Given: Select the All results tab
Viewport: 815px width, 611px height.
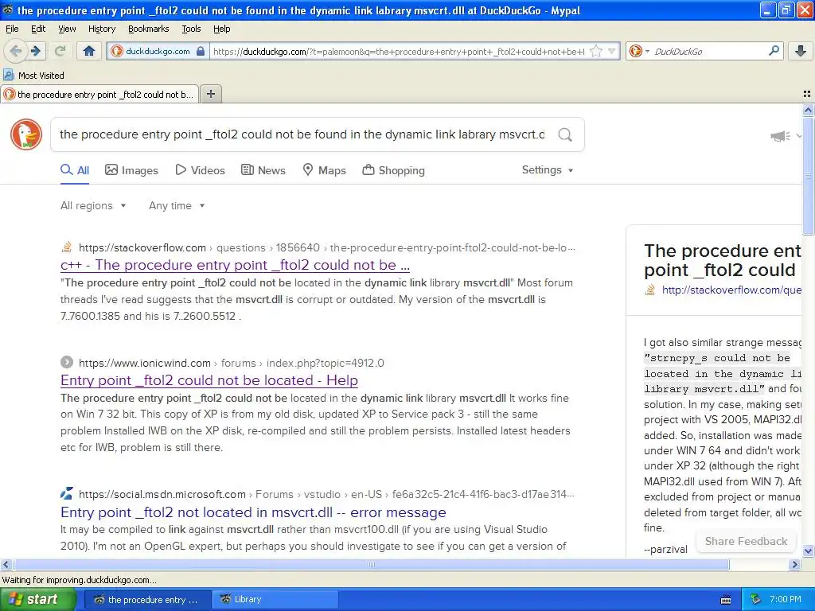Looking at the screenshot, I should click(75, 170).
